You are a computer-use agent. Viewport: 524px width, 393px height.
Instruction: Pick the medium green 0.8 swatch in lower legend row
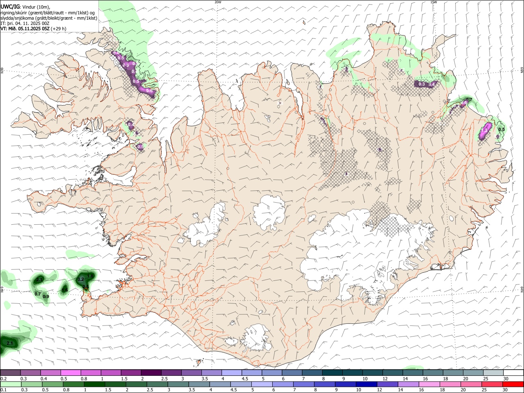[x=74, y=384]
